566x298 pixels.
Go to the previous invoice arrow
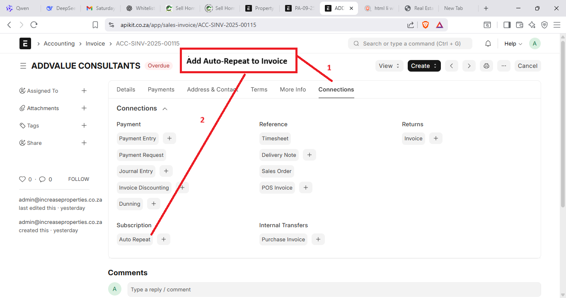point(452,66)
